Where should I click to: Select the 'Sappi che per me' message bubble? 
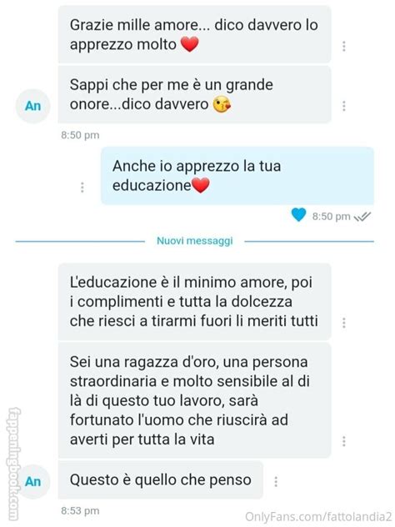coord(194,94)
